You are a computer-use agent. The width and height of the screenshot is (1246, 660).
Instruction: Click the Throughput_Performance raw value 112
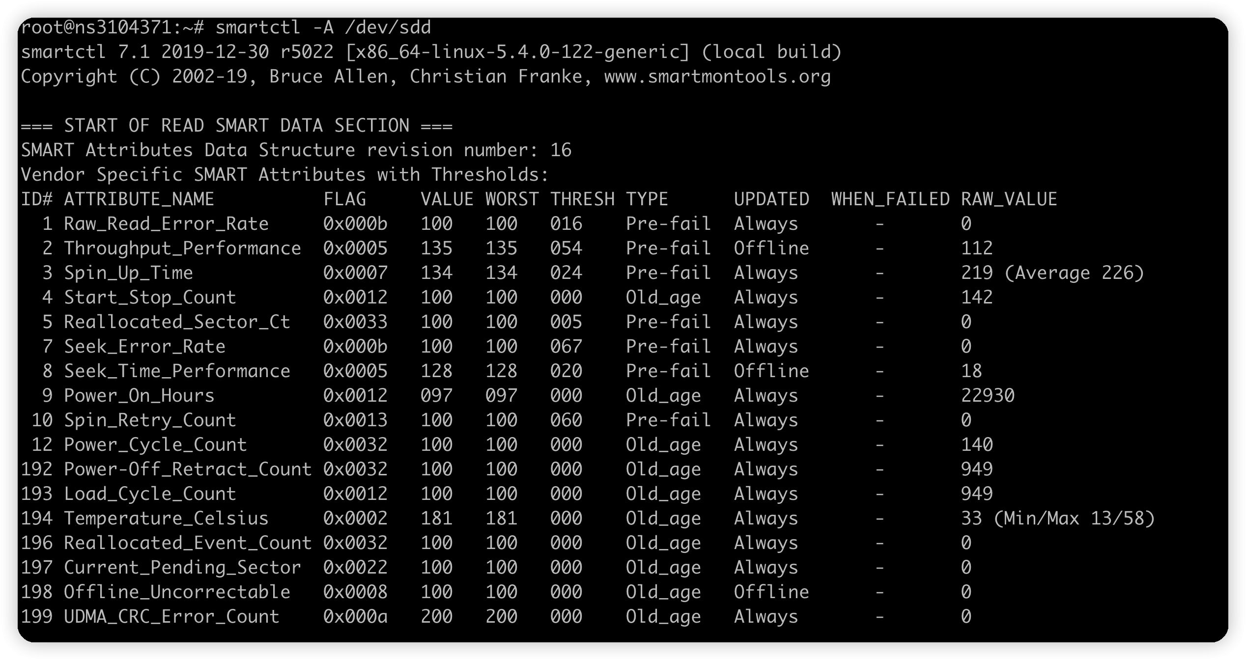tap(977, 248)
